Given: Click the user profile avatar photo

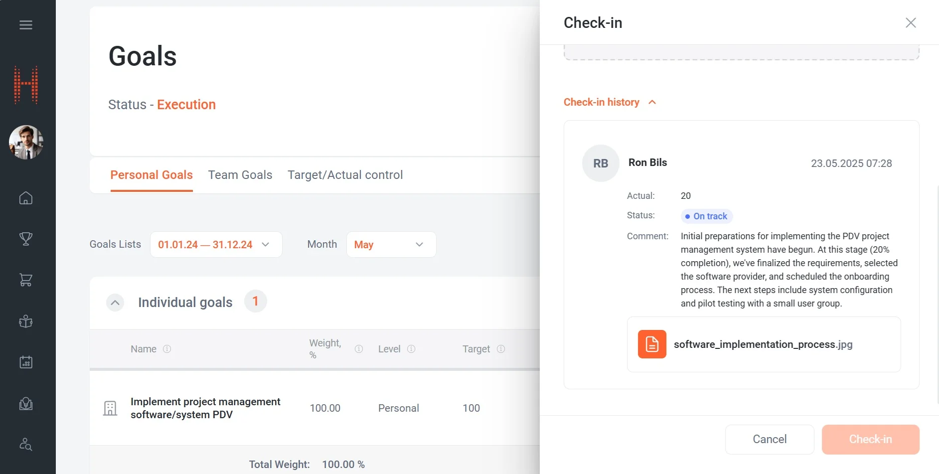Looking at the screenshot, I should (x=26, y=143).
